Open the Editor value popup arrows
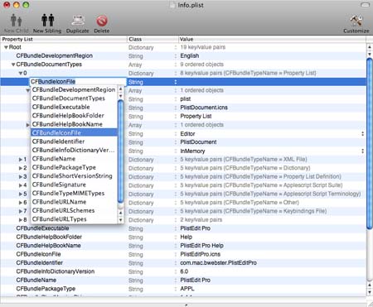 point(362,134)
